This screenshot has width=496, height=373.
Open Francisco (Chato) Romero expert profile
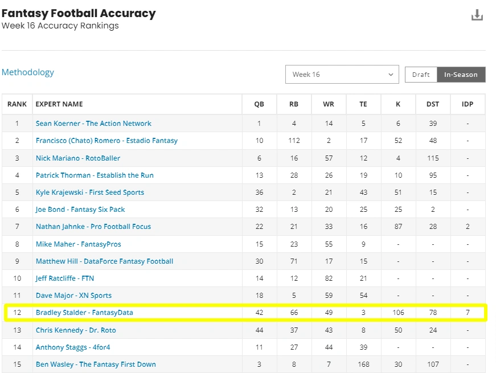(x=106, y=141)
